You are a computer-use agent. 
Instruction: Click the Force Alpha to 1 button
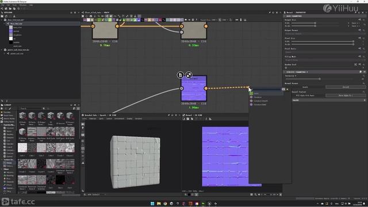click(346, 95)
